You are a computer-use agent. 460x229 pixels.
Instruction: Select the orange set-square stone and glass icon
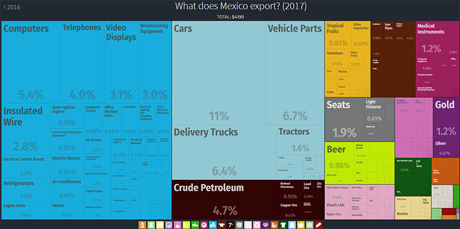pyautogui.click(x=274, y=225)
